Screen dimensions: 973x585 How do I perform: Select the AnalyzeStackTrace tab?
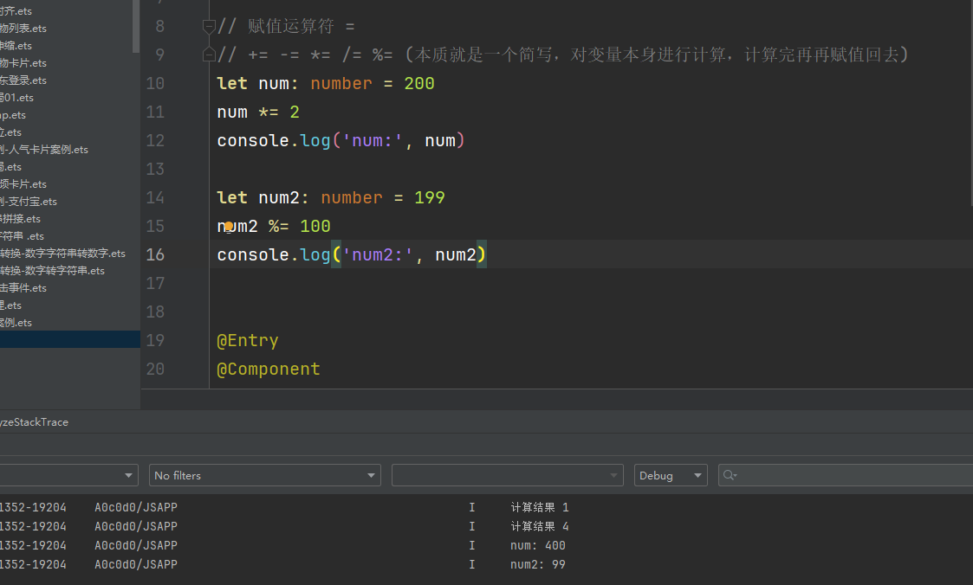click(34, 422)
